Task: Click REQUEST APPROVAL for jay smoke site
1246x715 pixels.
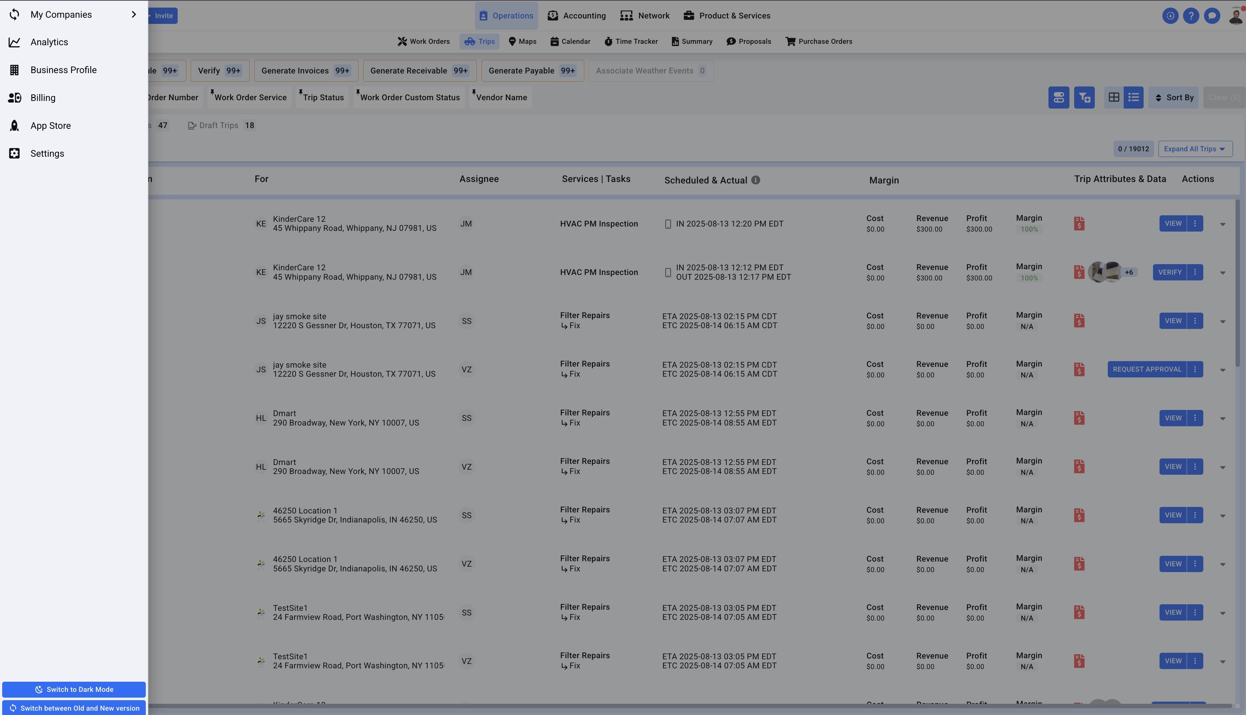Action: (1147, 369)
